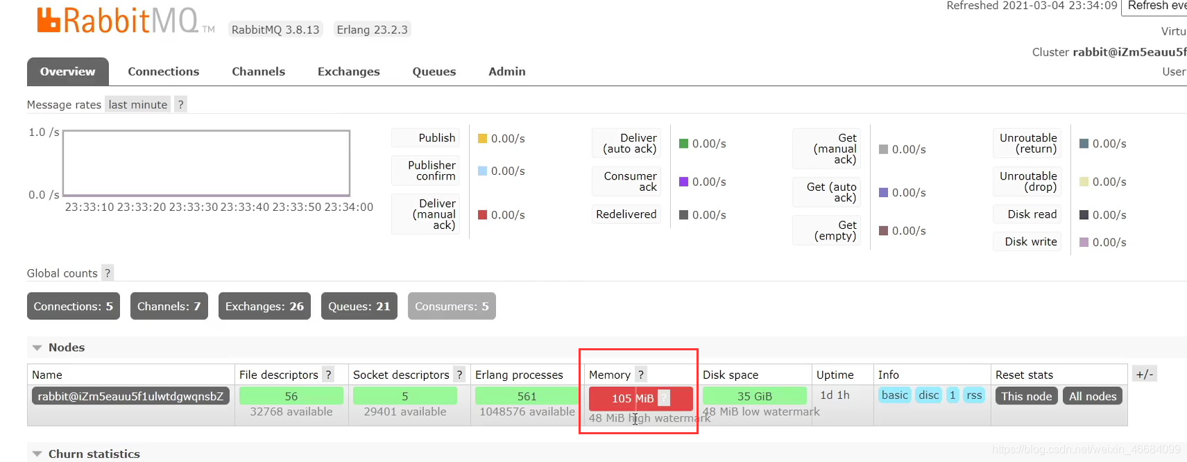1187x462 pixels.
Task: Click red Deliver (manual ack) swatch
Action: pyautogui.click(x=483, y=214)
